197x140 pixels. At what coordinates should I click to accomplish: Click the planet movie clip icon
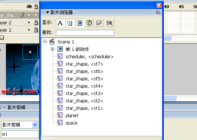[60, 115]
